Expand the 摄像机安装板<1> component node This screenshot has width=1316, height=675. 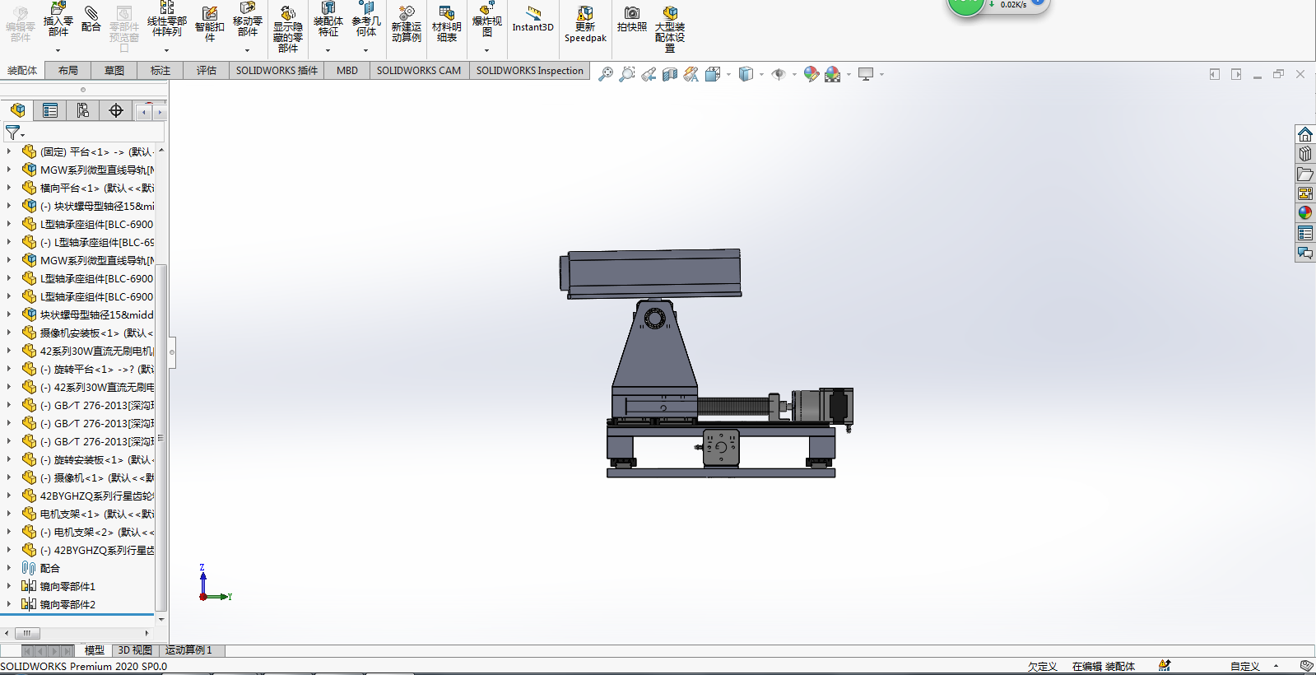[x=9, y=333]
